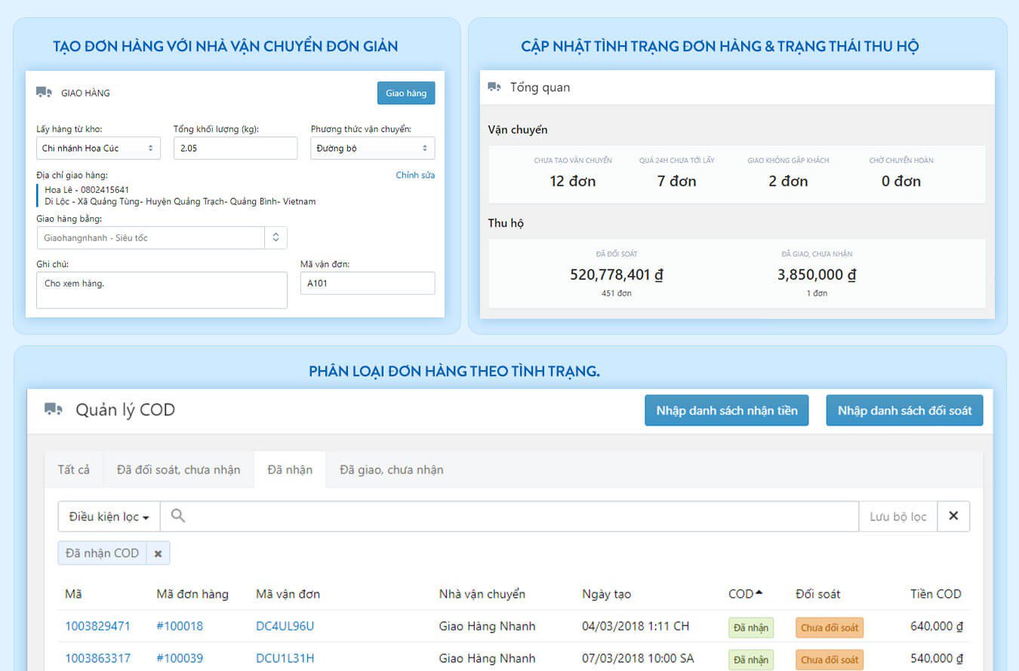Open the Đã đối soát, chưa nhận tab
The height and width of the screenshot is (671, 1019).
[178, 470]
